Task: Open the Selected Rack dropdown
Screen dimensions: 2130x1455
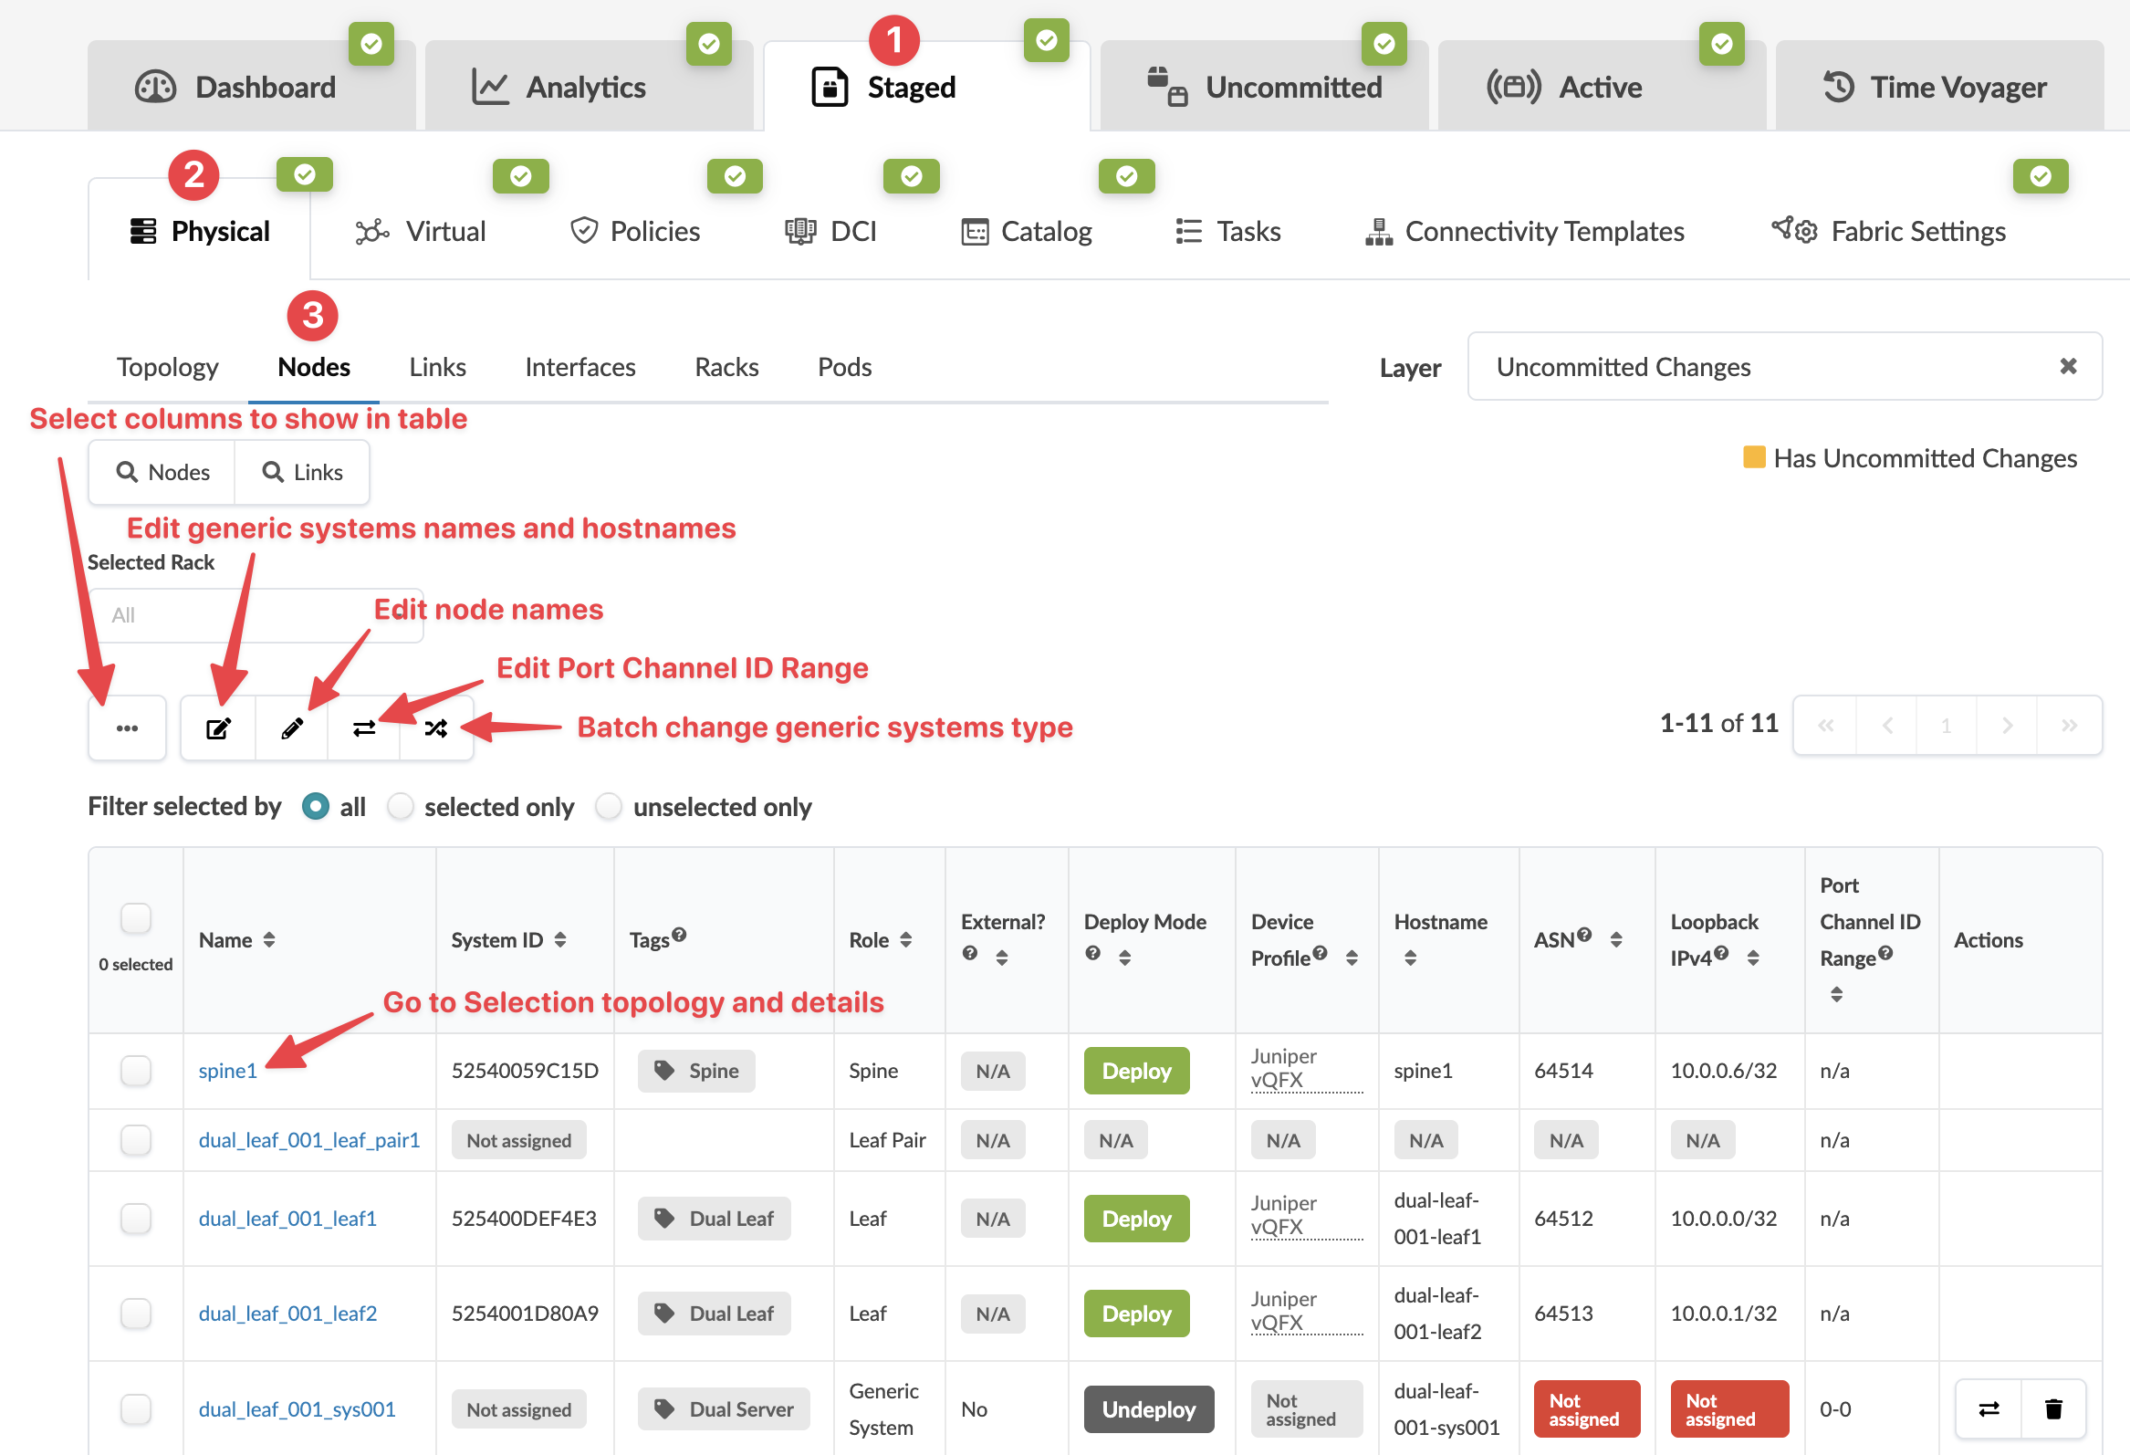Action: coord(255,615)
